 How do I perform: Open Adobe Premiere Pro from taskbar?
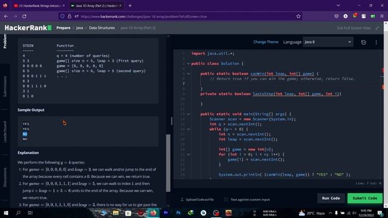[166, 213]
